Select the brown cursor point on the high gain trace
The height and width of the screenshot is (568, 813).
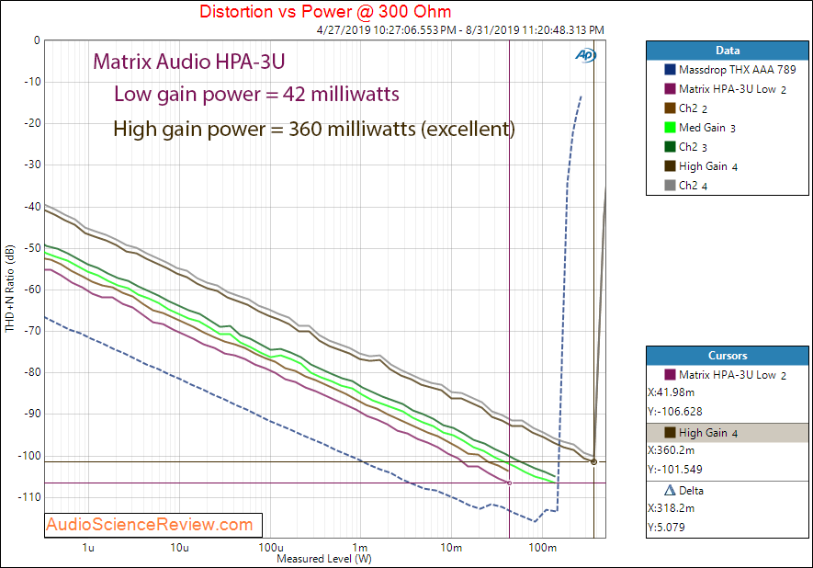tap(593, 461)
